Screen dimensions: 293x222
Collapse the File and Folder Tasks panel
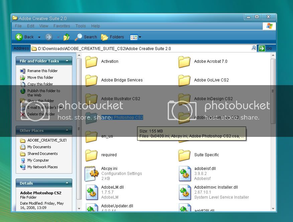tap(67, 61)
